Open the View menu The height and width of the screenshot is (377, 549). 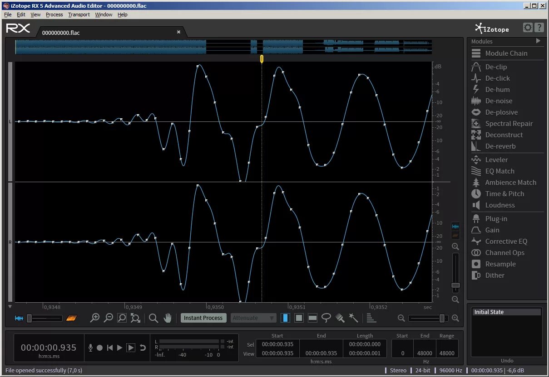point(35,14)
